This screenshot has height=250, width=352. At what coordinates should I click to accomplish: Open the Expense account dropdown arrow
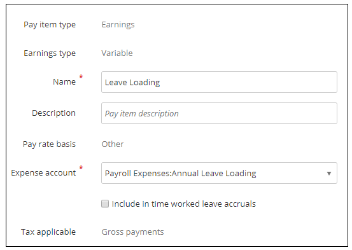(329, 173)
